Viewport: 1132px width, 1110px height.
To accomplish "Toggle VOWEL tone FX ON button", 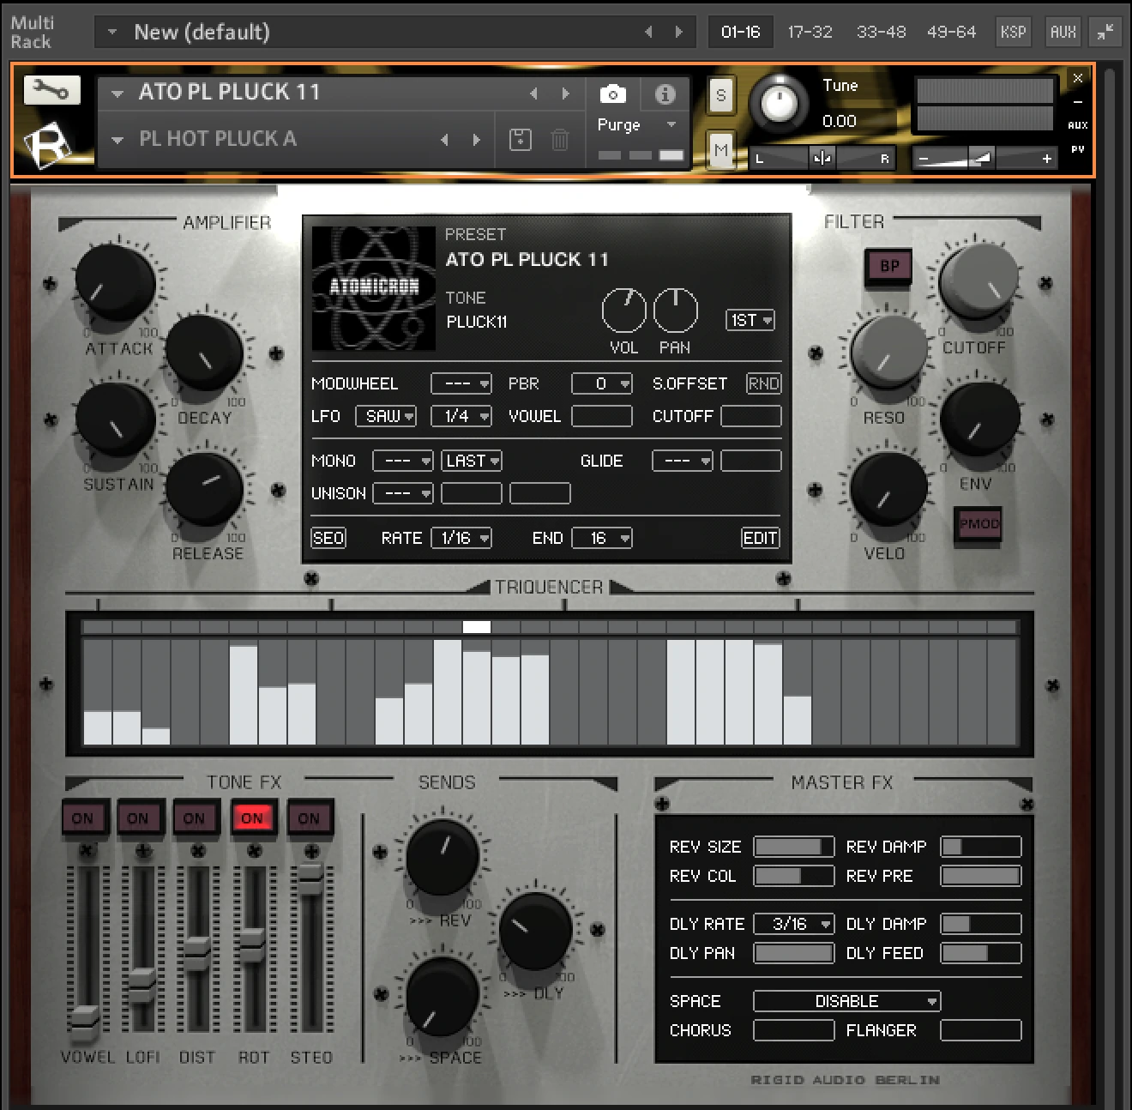I will (x=83, y=818).
